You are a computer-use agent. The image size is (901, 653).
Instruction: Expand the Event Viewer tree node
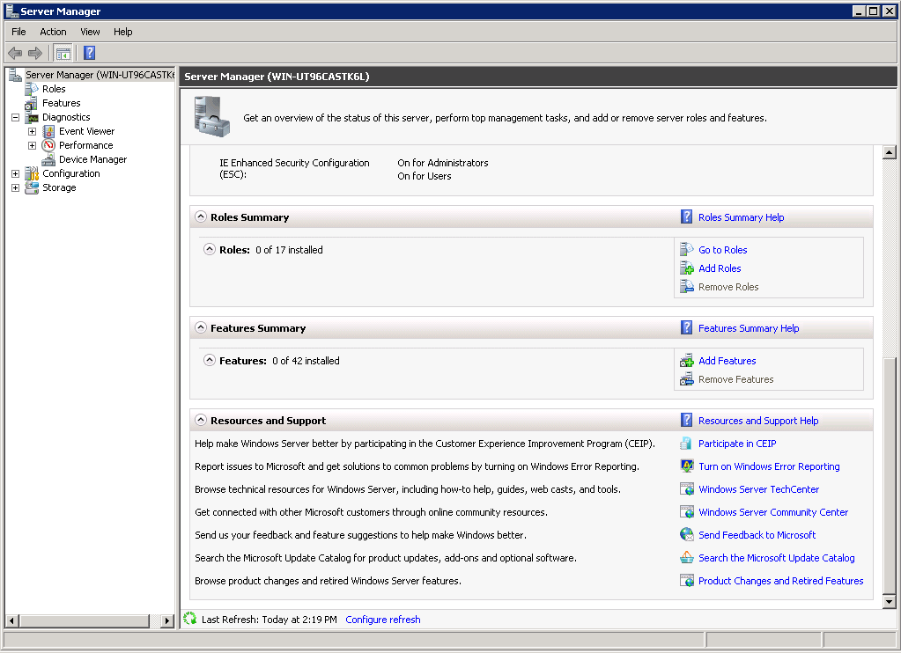coord(32,131)
